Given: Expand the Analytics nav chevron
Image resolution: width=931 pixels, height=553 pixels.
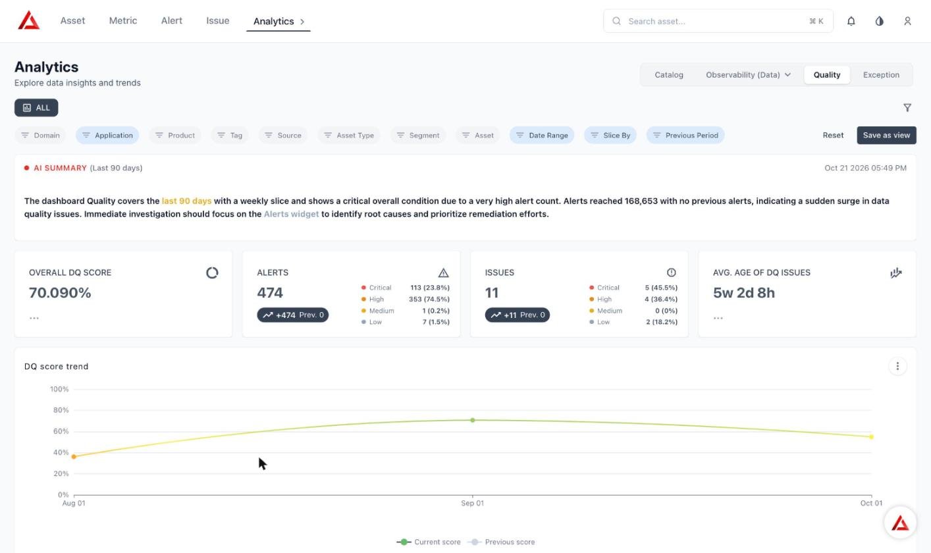Looking at the screenshot, I should coord(302,21).
